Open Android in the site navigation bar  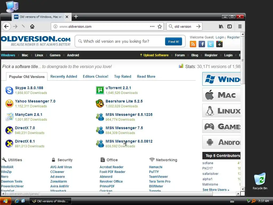pos(73,55)
